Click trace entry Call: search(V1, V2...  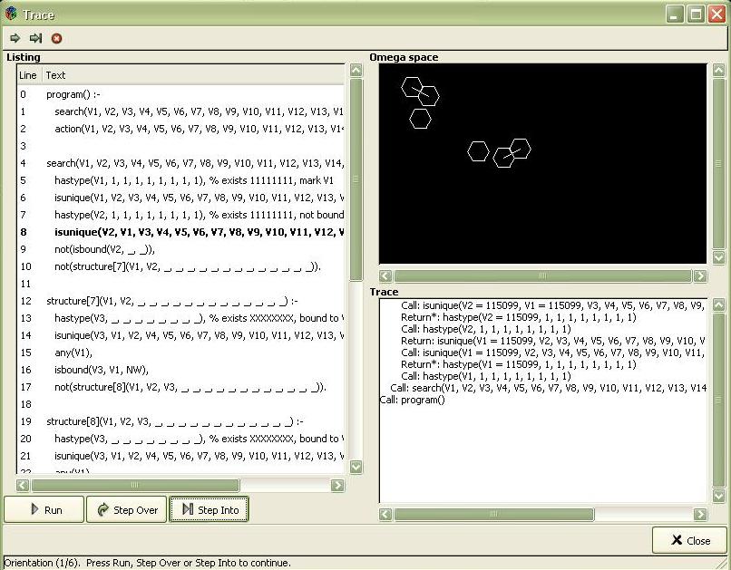pos(548,388)
